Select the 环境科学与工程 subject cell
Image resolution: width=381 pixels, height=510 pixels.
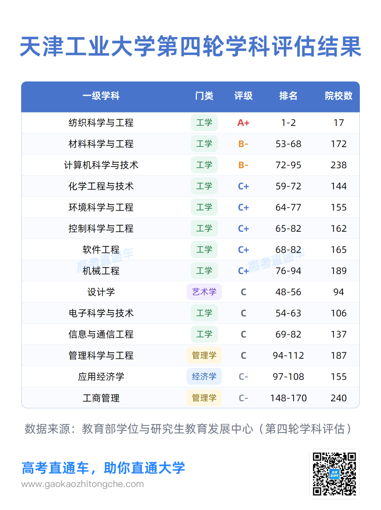tap(101, 207)
